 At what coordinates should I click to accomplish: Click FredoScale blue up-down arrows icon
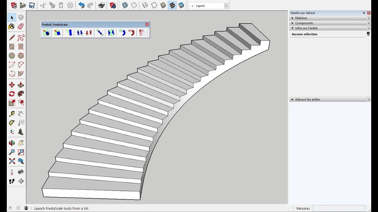tap(80, 33)
